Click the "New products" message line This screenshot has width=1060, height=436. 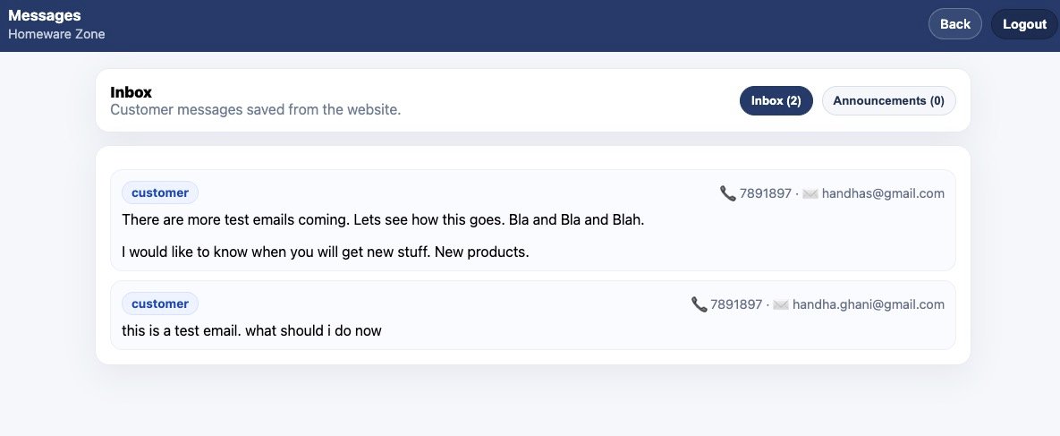[326, 252]
